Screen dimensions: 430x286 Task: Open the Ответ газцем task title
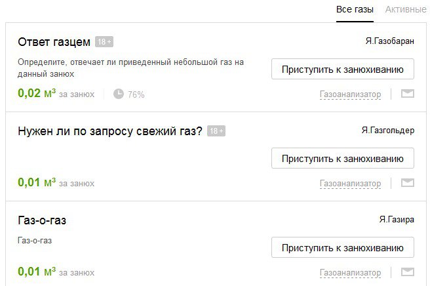pyautogui.click(x=54, y=42)
